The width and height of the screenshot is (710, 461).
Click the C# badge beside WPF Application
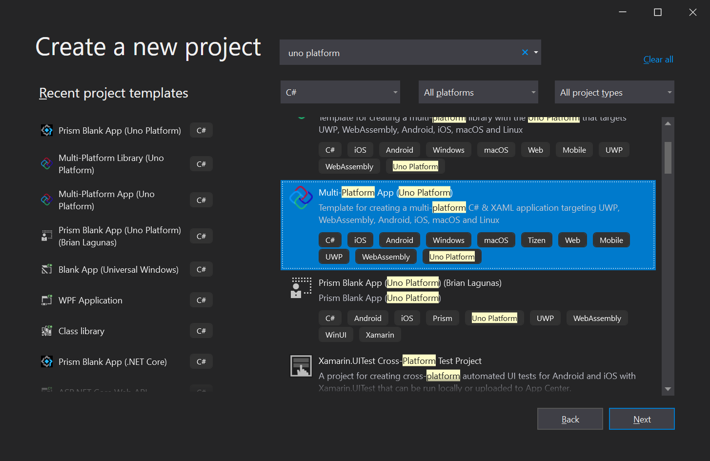click(x=201, y=300)
